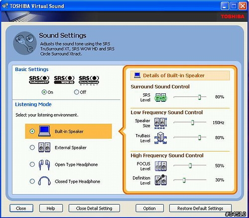Click the TOSHIBA logo in banner

[233, 16]
